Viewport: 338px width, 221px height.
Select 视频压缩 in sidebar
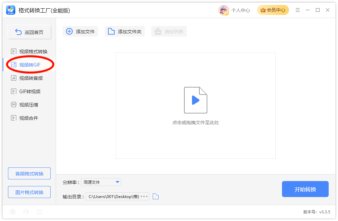click(x=29, y=105)
